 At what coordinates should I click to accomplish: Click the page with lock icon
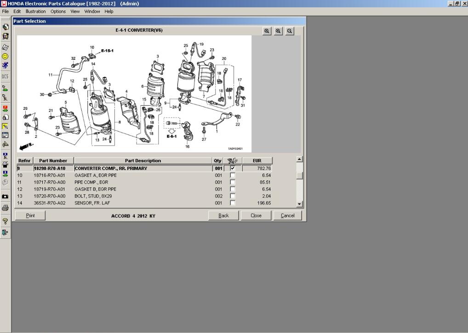(x=5, y=118)
